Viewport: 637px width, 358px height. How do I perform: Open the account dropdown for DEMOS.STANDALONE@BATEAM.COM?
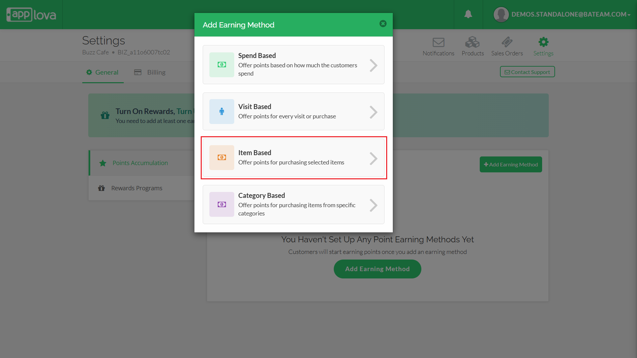[571, 14]
